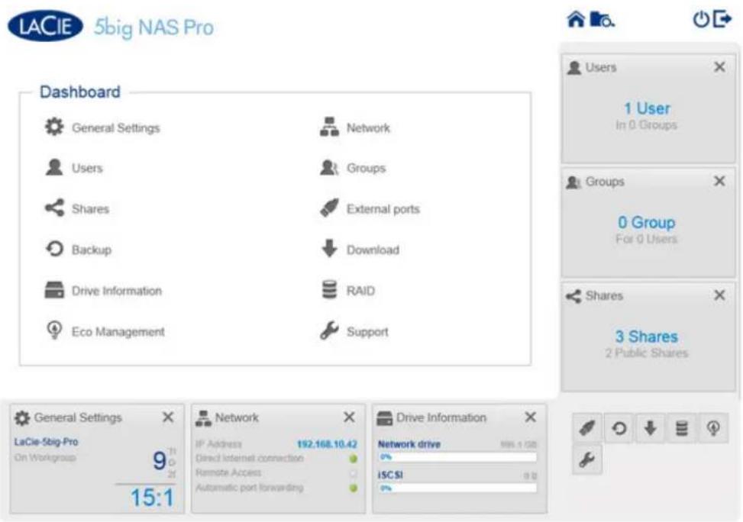
Task: Click the 'In 0 Groups' text
Action: (646, 125)
